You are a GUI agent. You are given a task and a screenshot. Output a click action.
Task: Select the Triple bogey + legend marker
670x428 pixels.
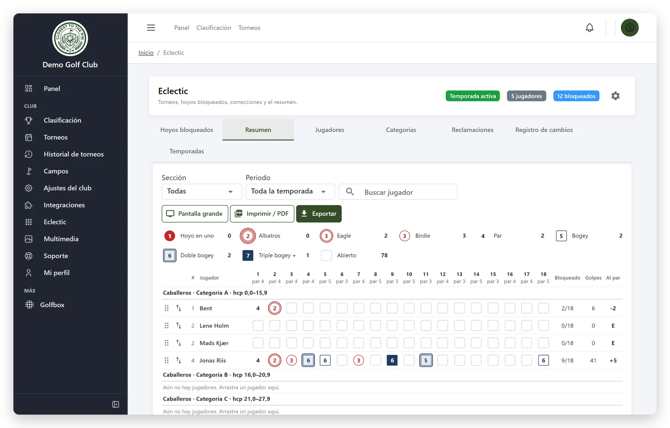click(x=248, y=255)
